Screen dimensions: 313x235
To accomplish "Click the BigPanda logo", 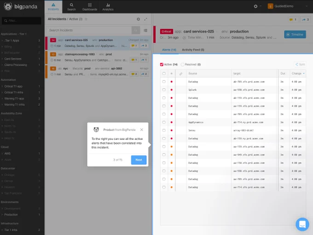I will pyautogui.click(x=21, y=6).
